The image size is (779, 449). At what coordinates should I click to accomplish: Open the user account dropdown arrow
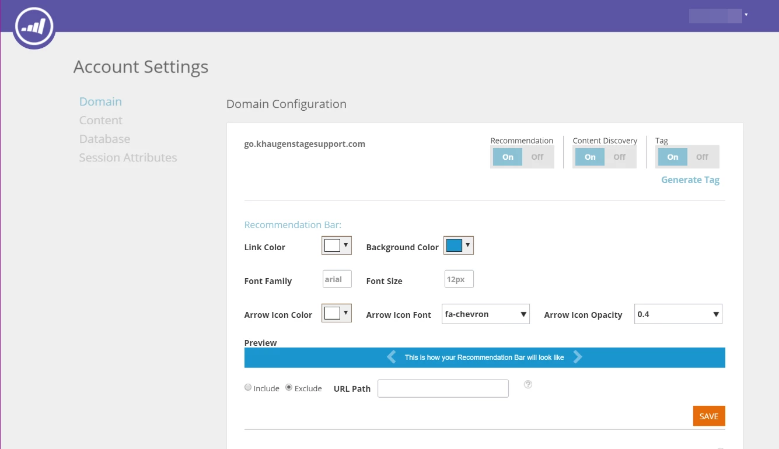746,15
